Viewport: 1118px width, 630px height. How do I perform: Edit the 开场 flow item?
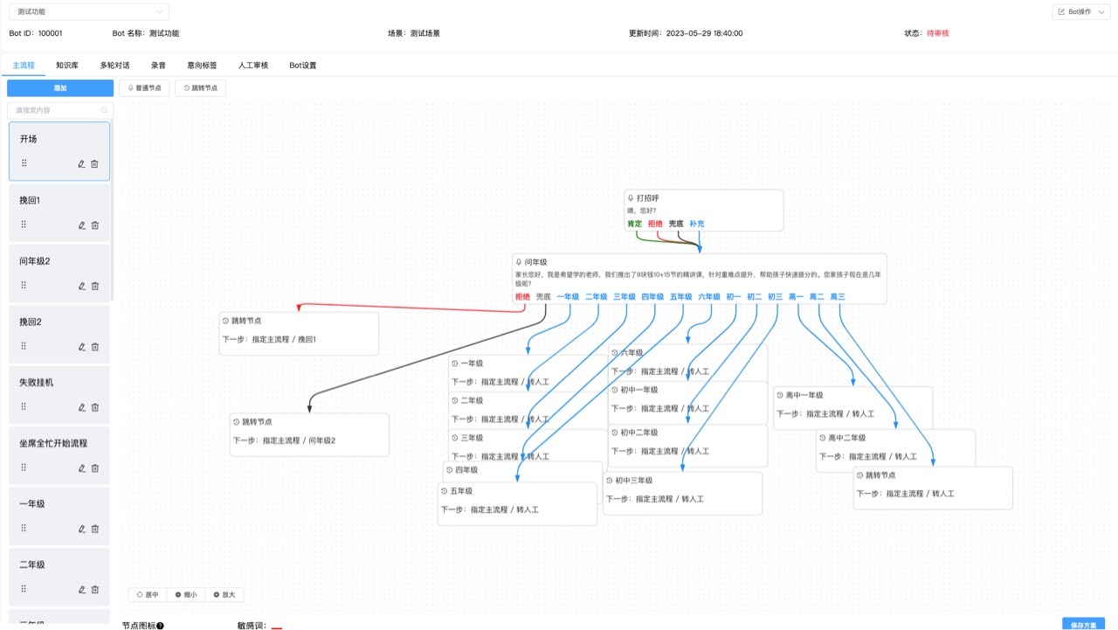click(x=81, y=163)
